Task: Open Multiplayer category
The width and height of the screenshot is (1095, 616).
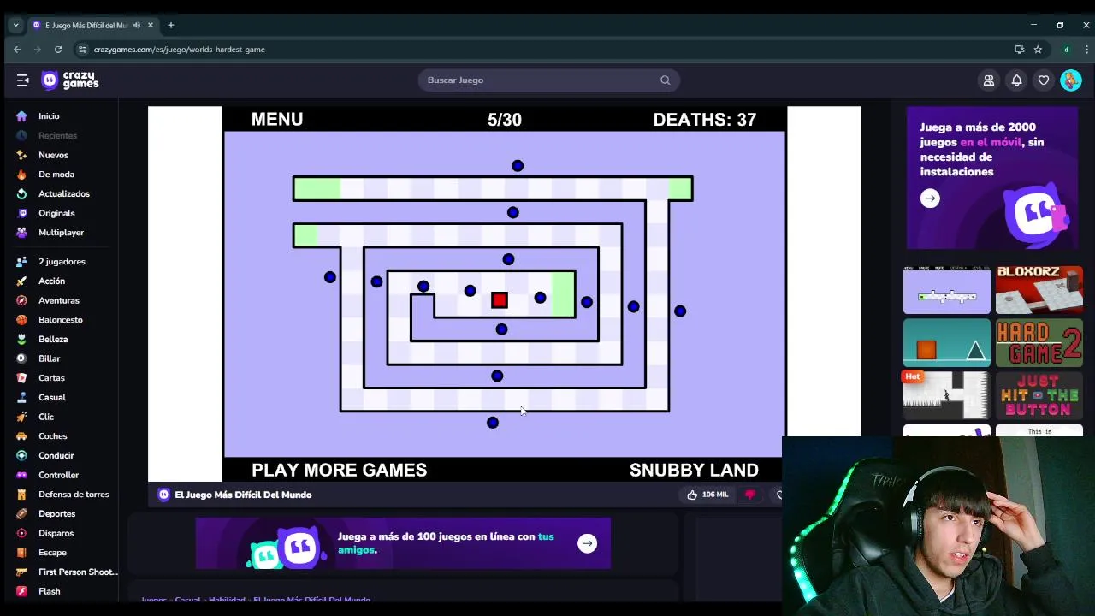Action: coord(59,233)
